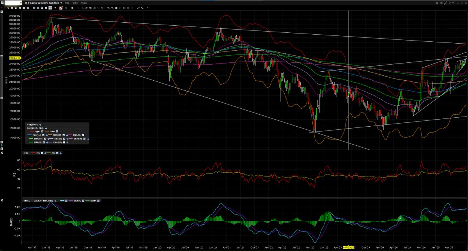Toggle the MACD OSMA histogram checkbox
Screen dimensions: 468x251
[x=98, y=201]
